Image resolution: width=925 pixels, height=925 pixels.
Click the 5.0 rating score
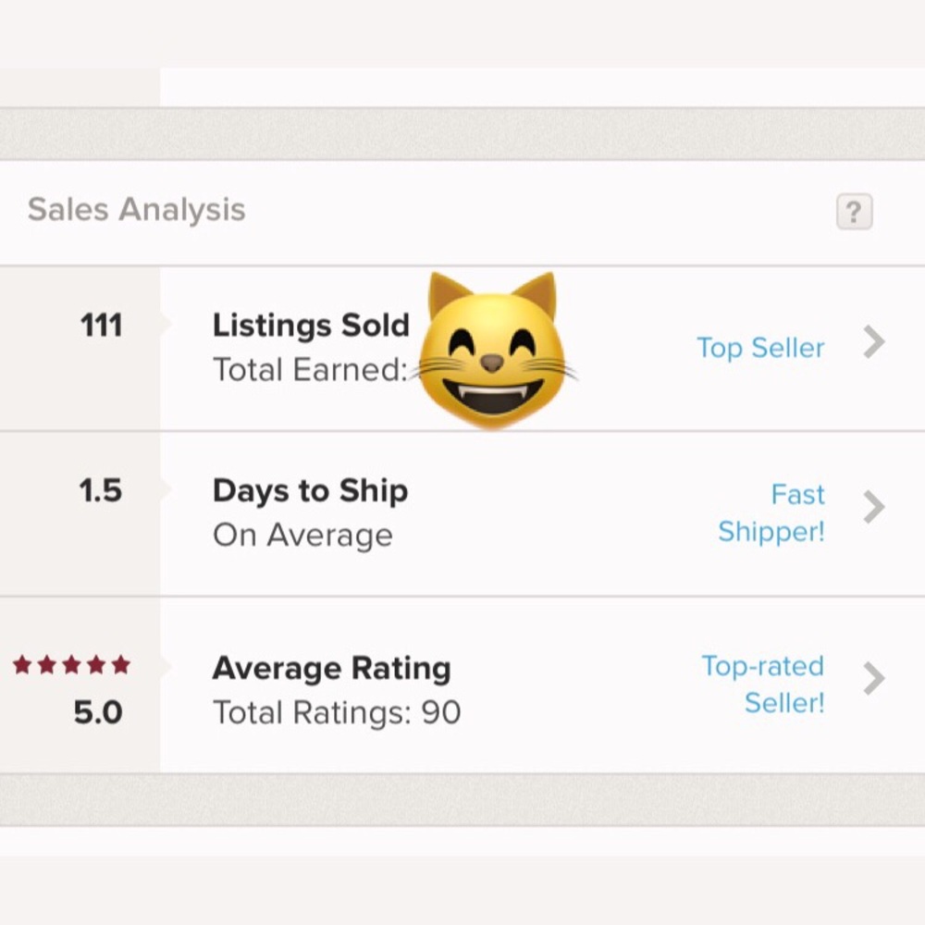(98, 713)
